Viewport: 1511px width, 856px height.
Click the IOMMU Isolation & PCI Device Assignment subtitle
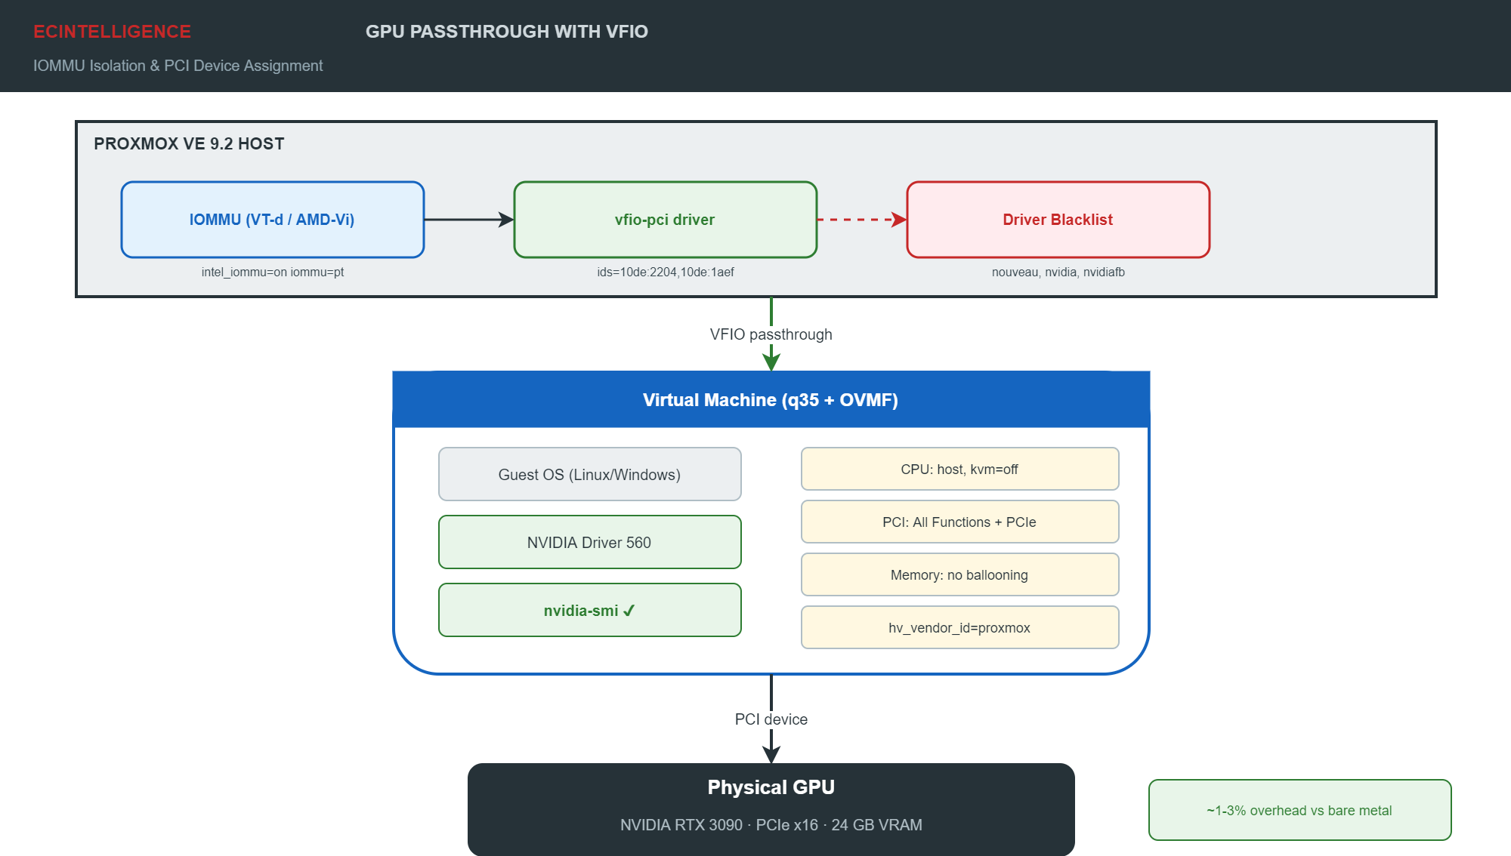click(178, 66)
